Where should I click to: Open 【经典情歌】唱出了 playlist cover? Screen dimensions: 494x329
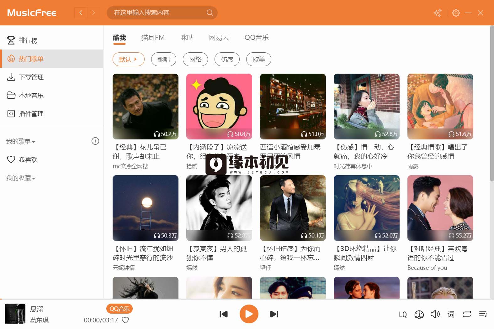tap(440, 107)
